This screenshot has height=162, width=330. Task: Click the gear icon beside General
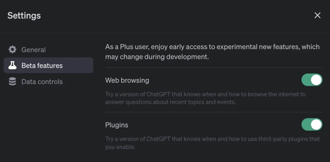[13, 50]
